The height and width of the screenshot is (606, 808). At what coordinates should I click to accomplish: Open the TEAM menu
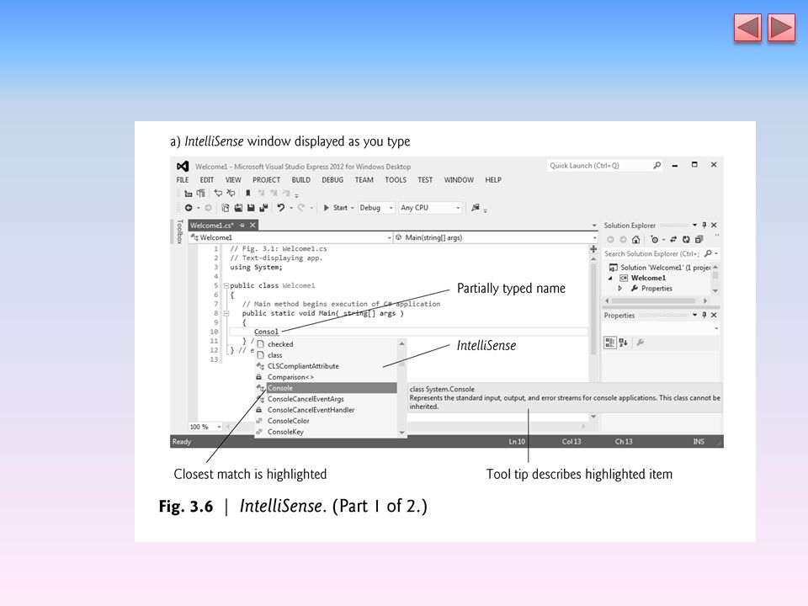point(364,180)
